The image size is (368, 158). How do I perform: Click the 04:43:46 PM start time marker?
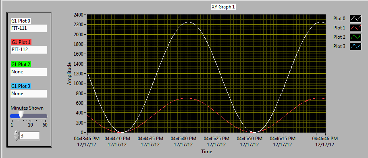87,141
